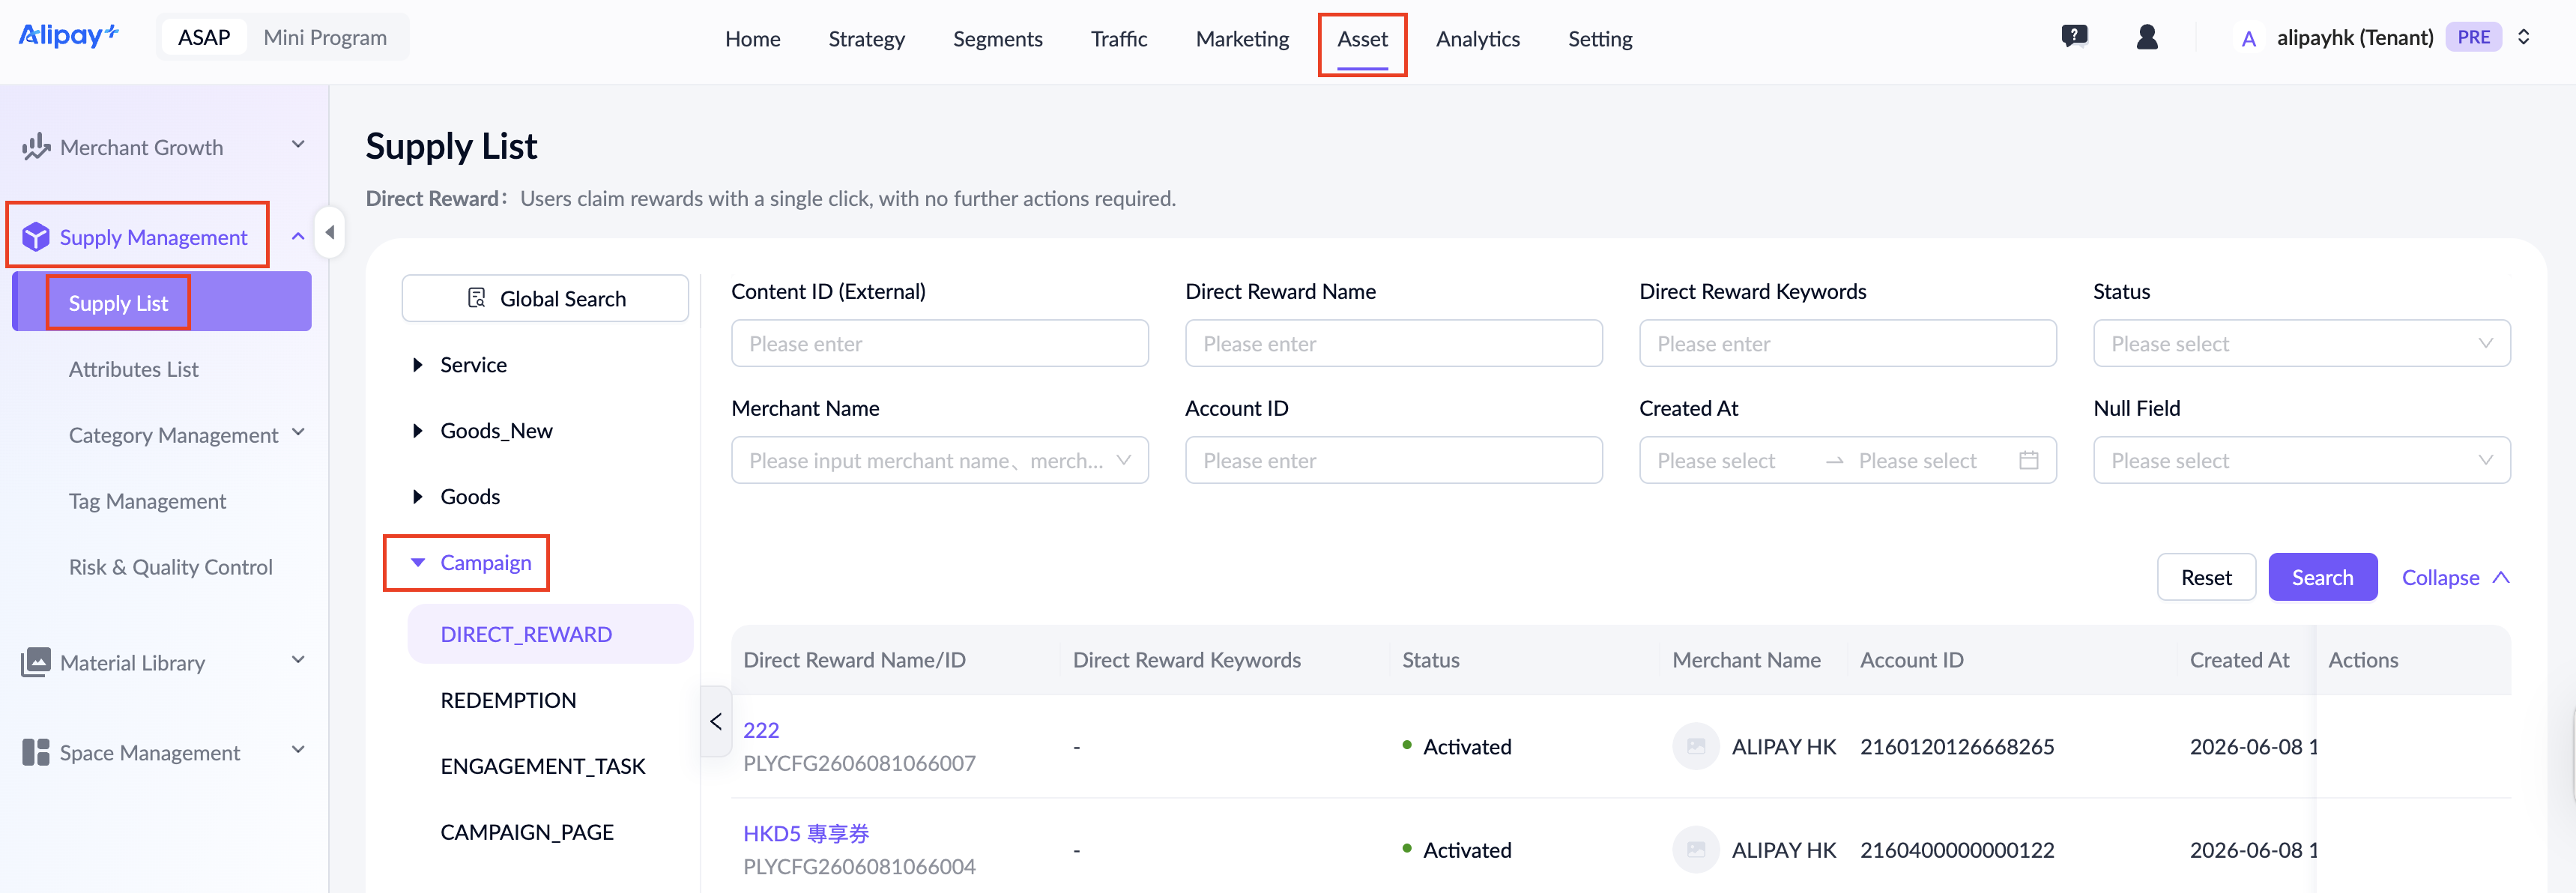The height and width of the screenshot is (893, 2576).
Task: Expand the Service tree node
Action: [x=418, y=365]
